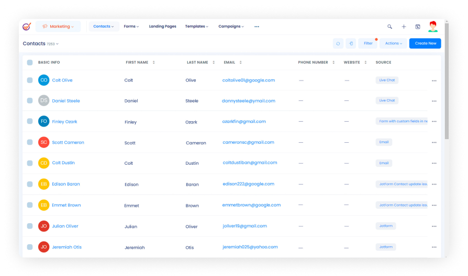This screenshot has width=468, height=276.
Task: Check the box for Scott Cameron
Action: [30, 142]
